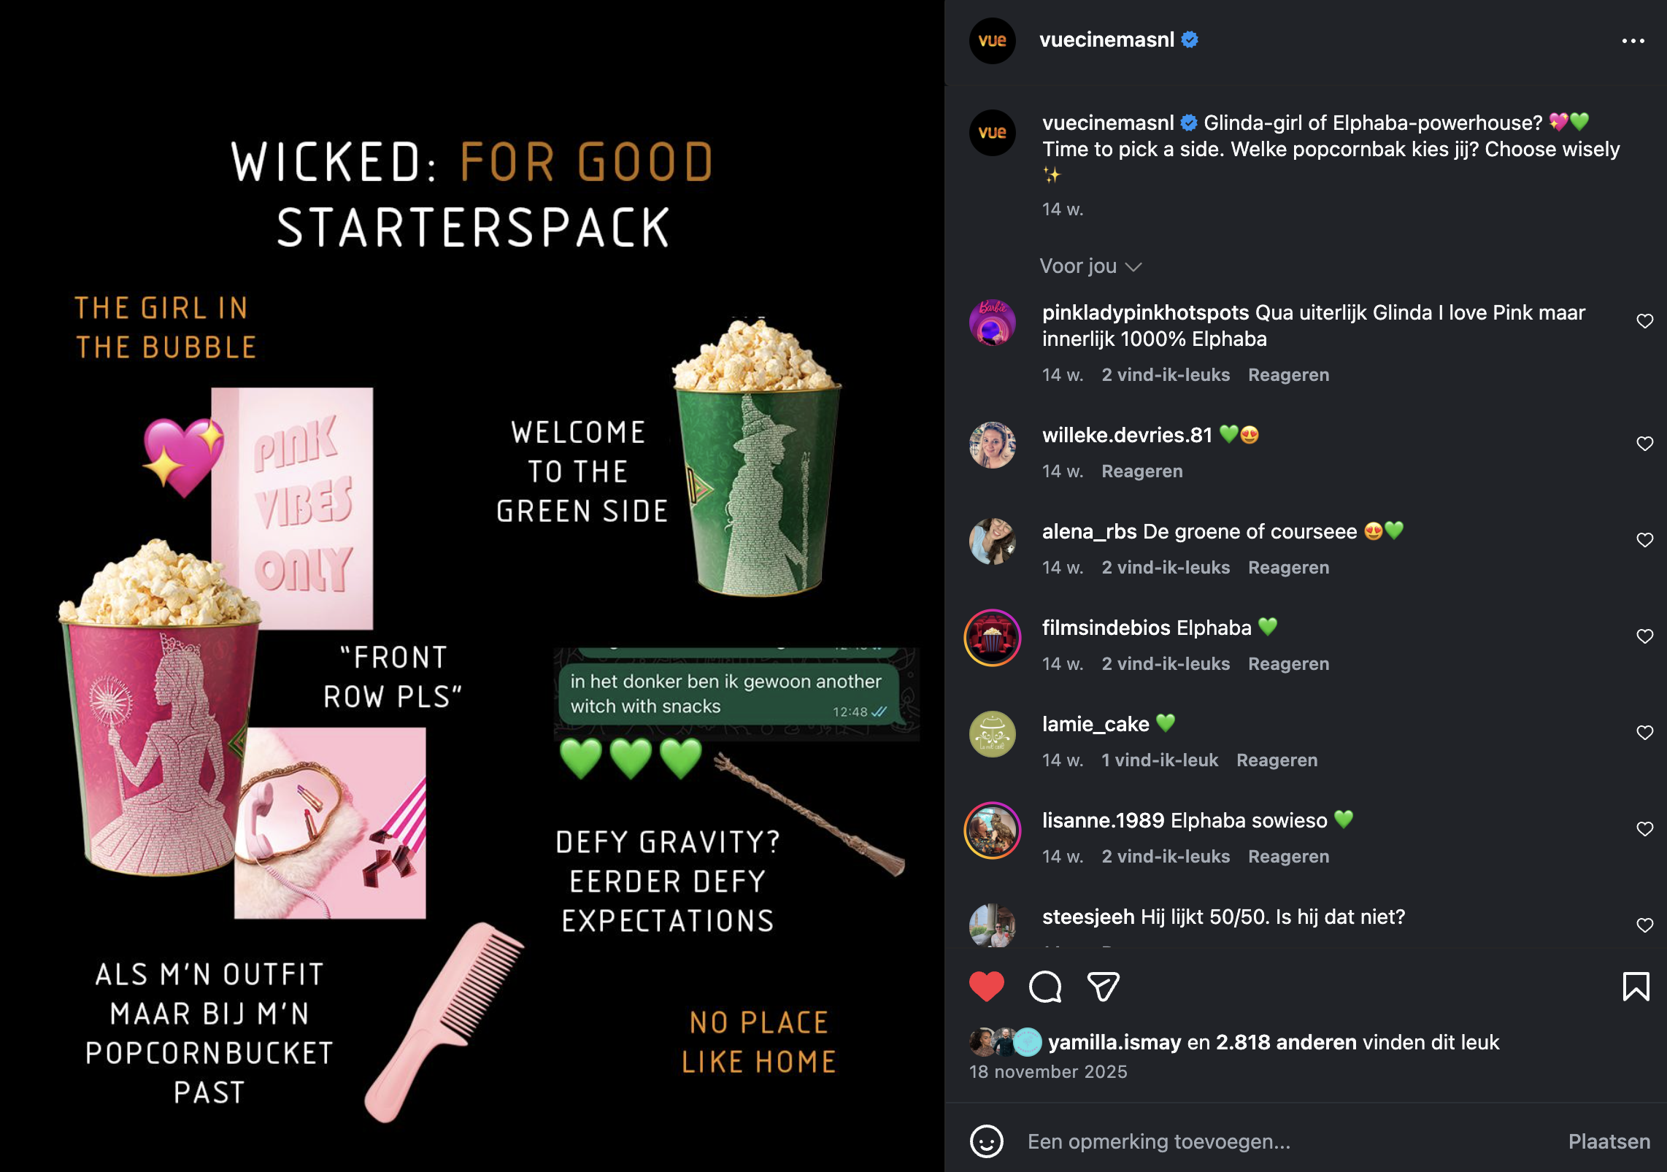1667x1172 pixels.
Task: Post comment with the Plaatsen button
Action: 1609,1141
